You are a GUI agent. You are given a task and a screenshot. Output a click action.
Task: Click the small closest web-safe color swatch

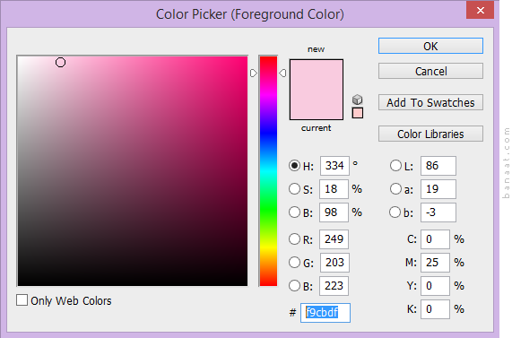coord(358,113)
